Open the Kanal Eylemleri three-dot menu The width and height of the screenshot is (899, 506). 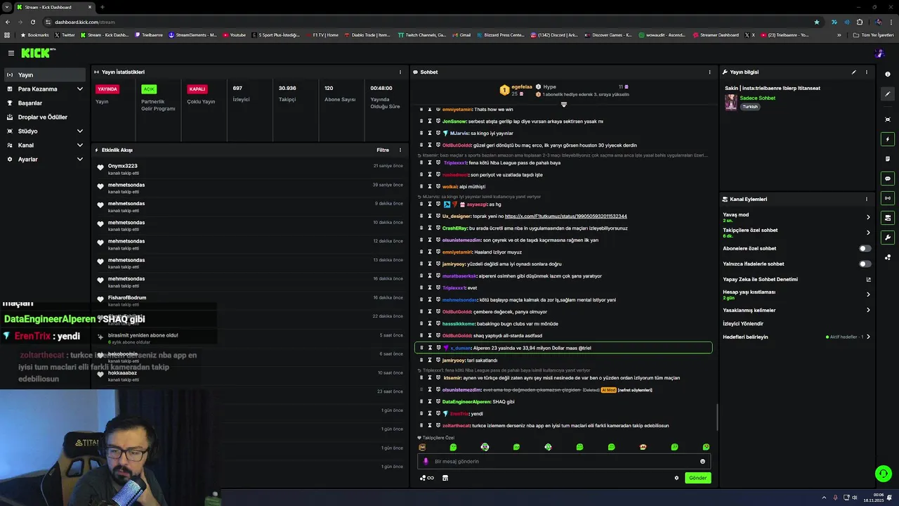tap(867, 199)
